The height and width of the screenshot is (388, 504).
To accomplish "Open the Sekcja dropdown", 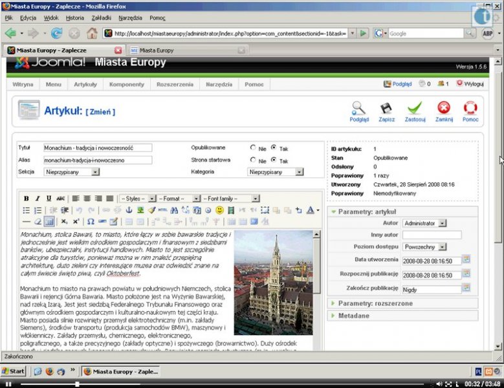I will point(72,172).
